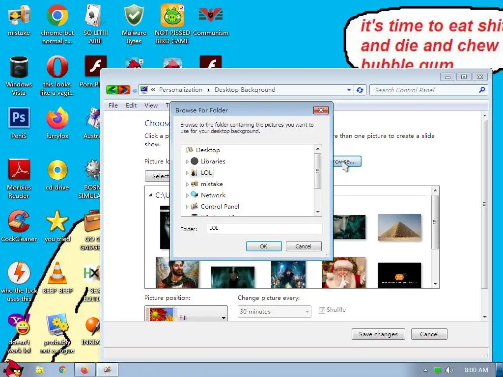Select the 'how high can you get' thumbnail

[399, 275]
